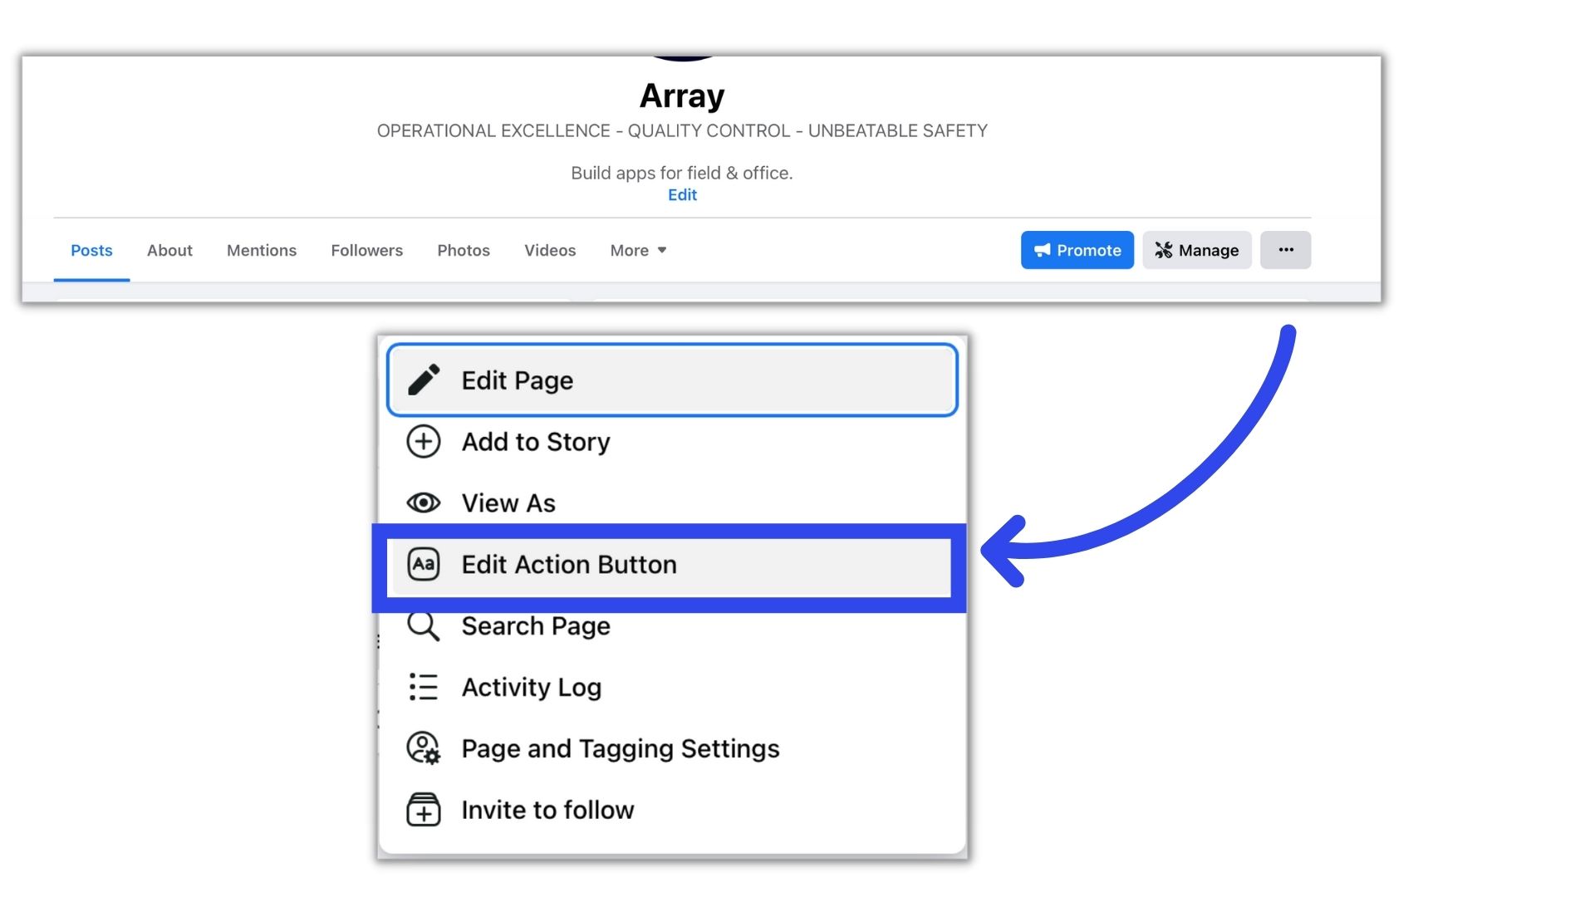Open the Followers tab
Viewport: 1595px width, 897px height.
click(366, 250)
